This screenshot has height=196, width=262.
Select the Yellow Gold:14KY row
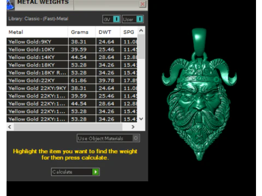(x=72, y=57)
